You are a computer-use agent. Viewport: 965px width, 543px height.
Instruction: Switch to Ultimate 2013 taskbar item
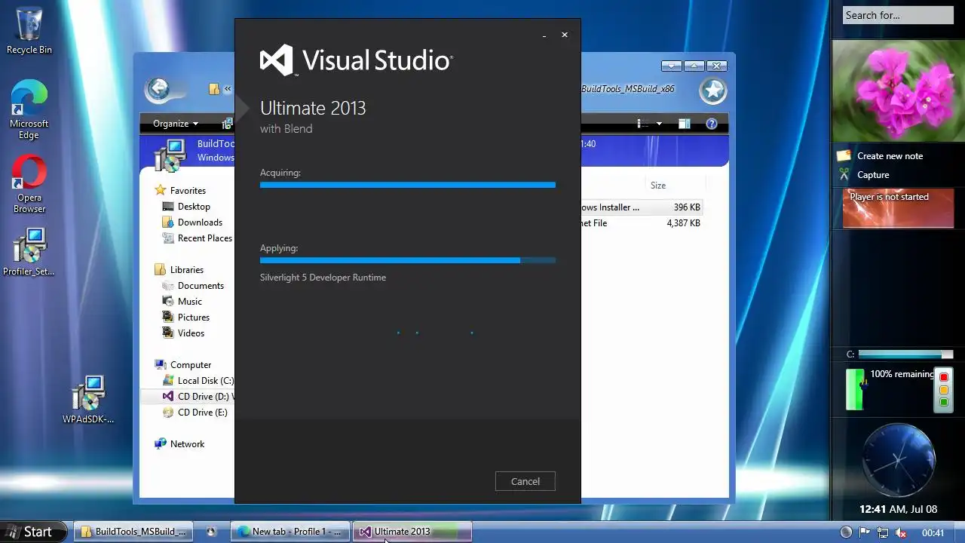click(412, 532)
